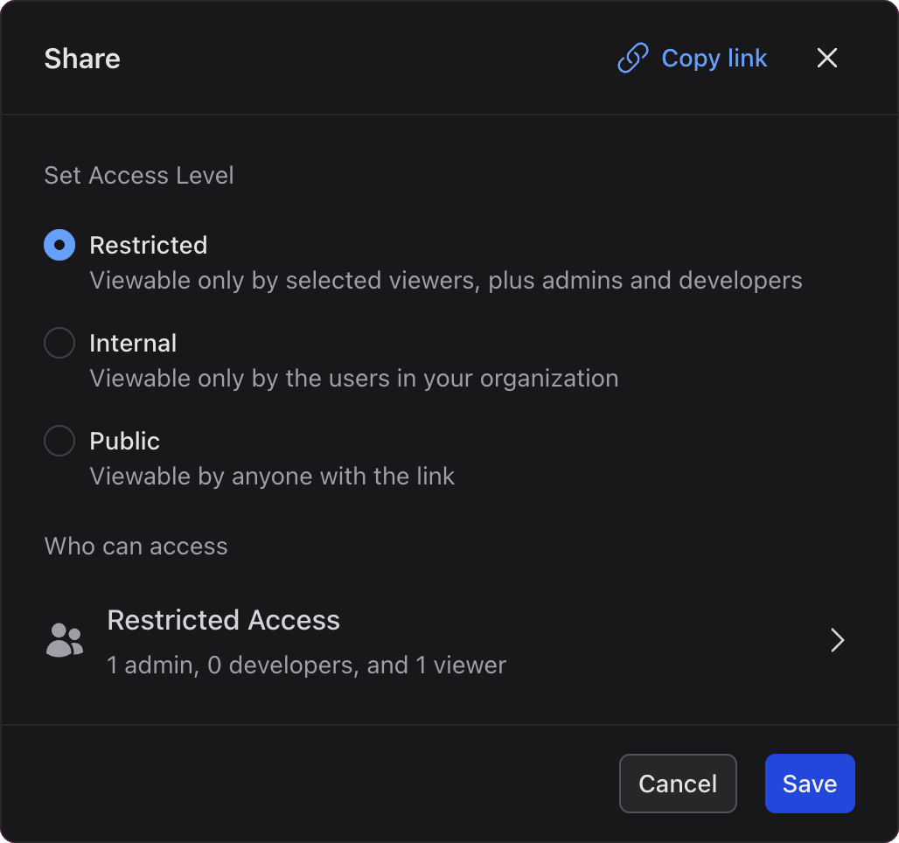Click the 'Set Access Level' heading

139,176
